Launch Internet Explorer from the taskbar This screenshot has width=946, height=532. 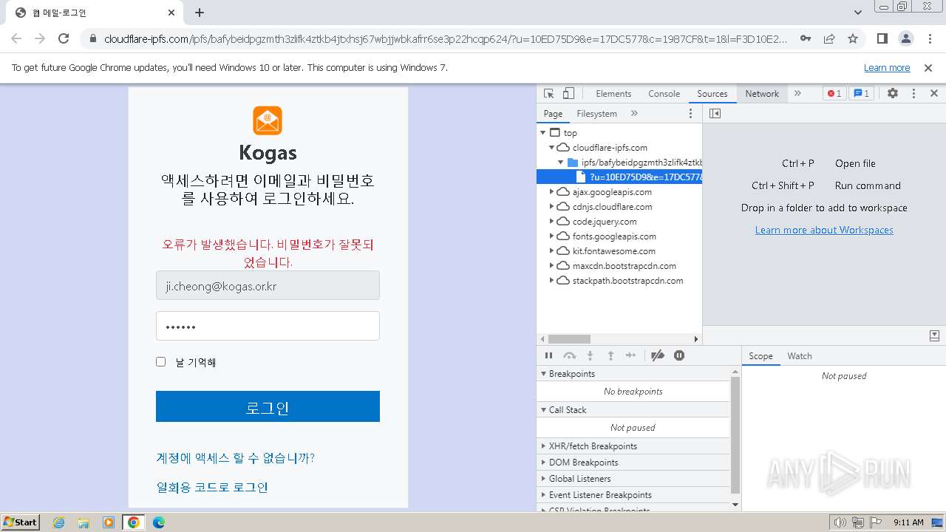[59, 522]
